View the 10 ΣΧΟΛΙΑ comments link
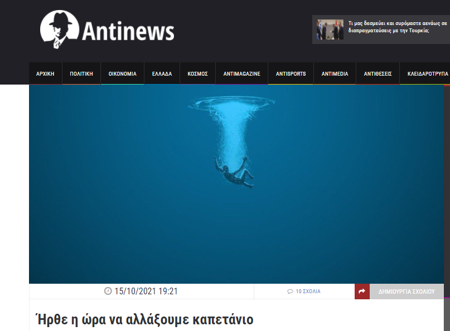 (x=308, y=292)
